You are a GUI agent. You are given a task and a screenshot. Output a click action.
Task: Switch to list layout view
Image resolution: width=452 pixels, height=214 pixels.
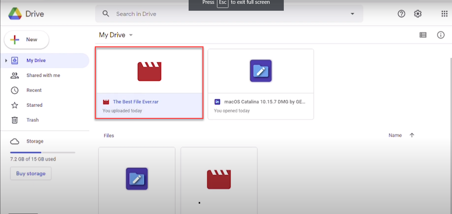click(x=423, y=35)
